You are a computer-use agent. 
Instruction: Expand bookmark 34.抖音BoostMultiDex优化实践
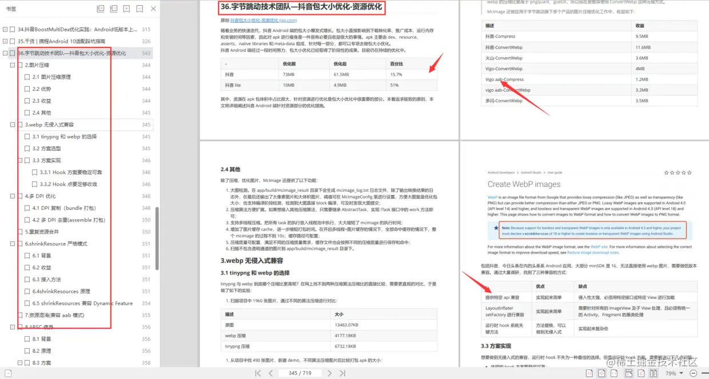click(5, 30)
